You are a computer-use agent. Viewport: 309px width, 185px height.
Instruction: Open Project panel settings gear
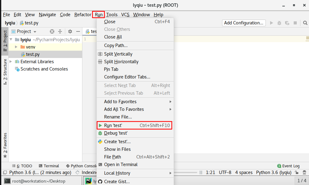click(70, 31)
